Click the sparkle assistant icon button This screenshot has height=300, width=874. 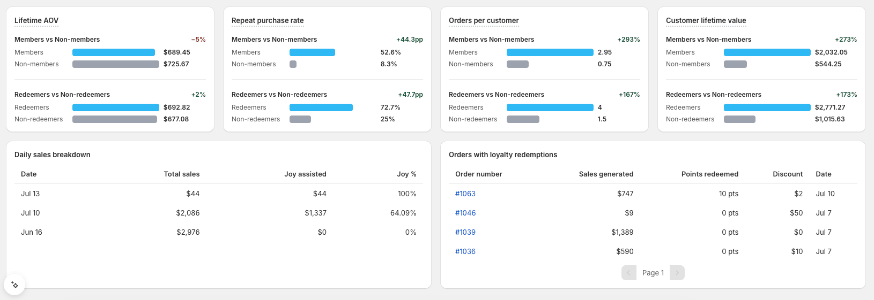pos(14,285)
